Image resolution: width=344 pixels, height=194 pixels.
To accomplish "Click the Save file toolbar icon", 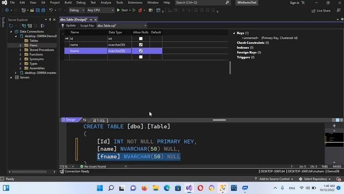I will pos(38,10).
